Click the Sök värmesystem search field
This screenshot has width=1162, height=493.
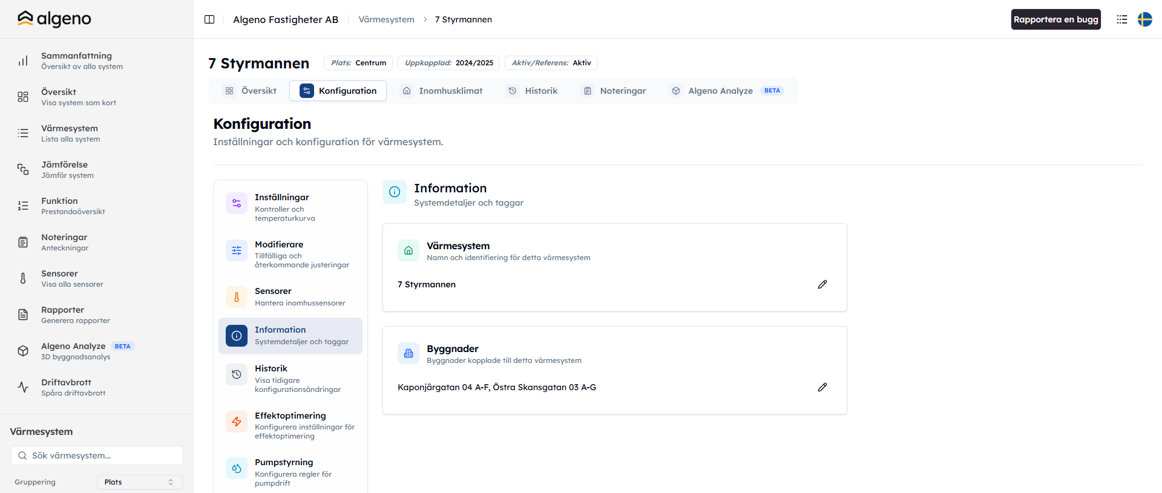pyautogui.click(x=97, y=455)
